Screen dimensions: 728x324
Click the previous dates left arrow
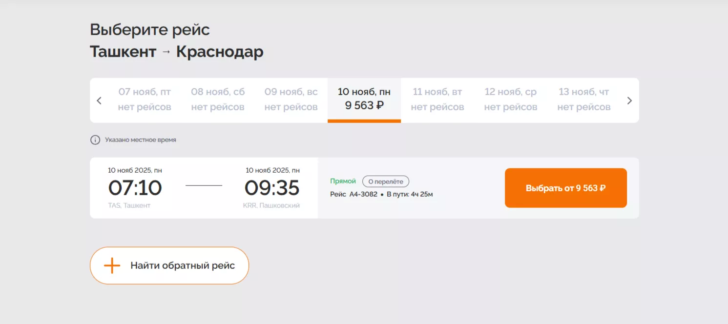[99, 101]
